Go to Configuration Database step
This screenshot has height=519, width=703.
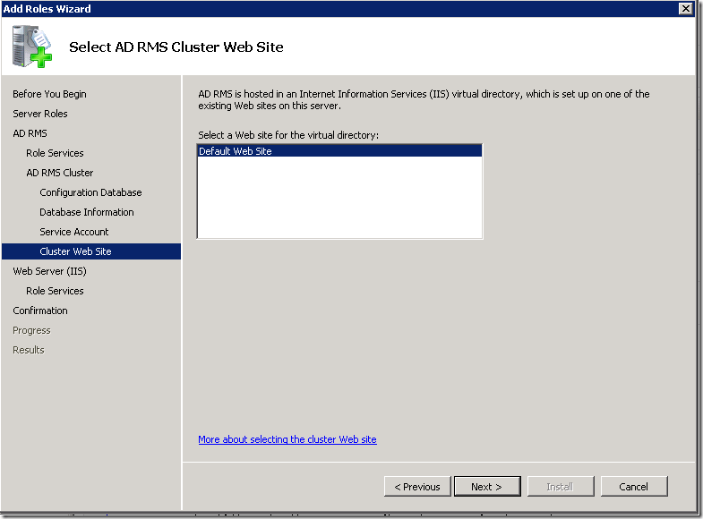click(90, 192)
